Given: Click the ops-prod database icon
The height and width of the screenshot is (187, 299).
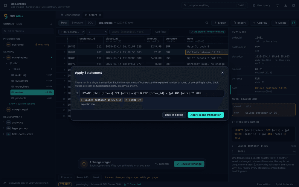Looking at the screenshot, I should point(8,45).
